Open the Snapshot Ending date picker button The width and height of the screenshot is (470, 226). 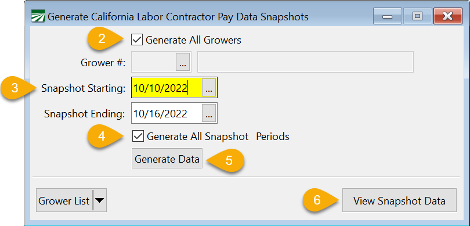(209, 113)
